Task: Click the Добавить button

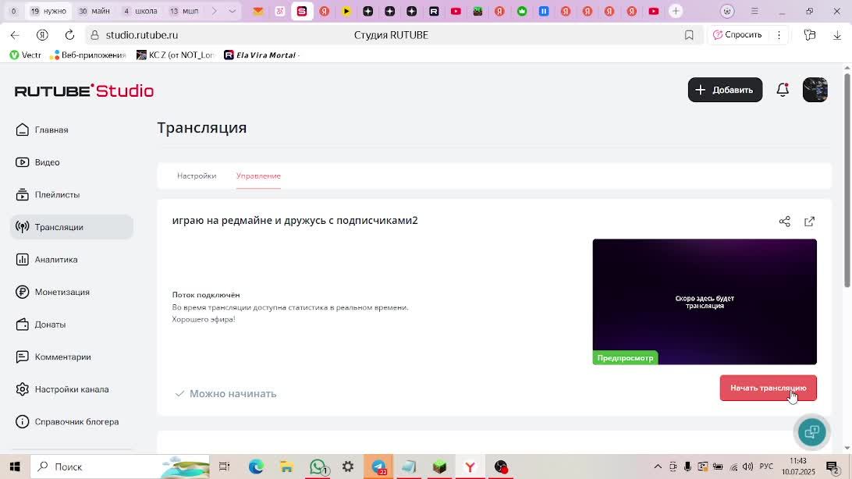Action: pyautogui.click(x=725, y=90)
